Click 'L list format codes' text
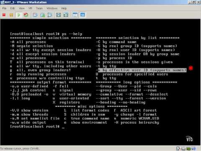 point(87,110)
